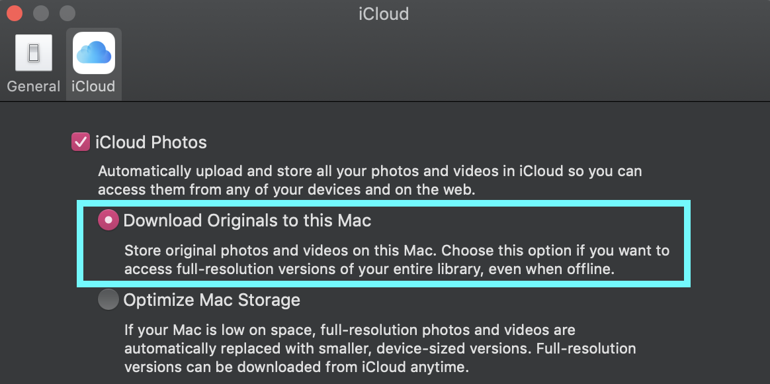
Task: Click the 'If your Mac is low on space' description
Action: click(380, 348)
